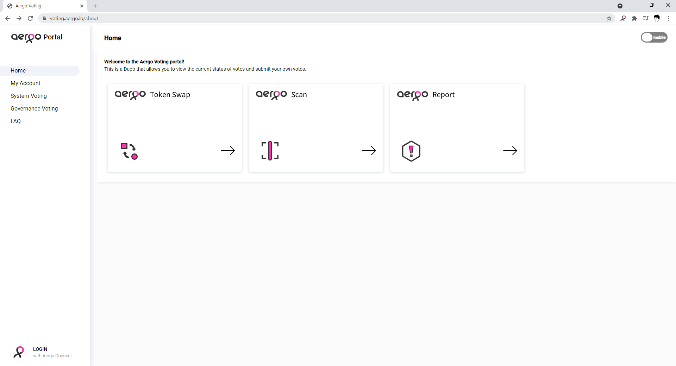Open the tab search dropdown
The width and height of the screenshot is (676, 366).
pos(620,6)
